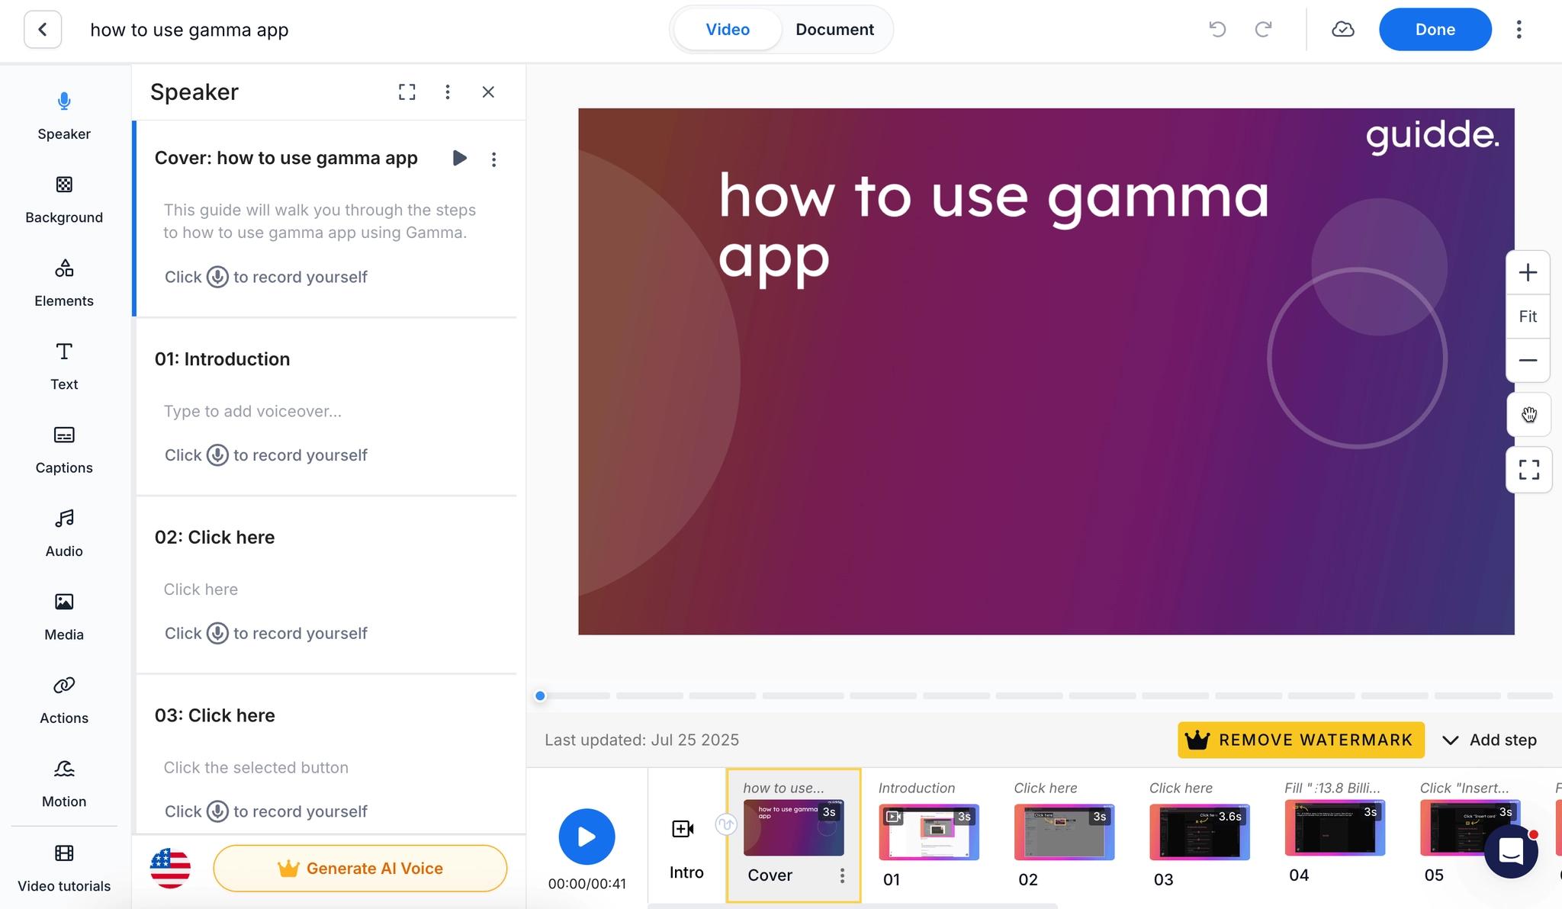Open the top-right more options menu
Viewport: 1562px width, 909px height.
pyautogui.click(x=1519, y=30)
